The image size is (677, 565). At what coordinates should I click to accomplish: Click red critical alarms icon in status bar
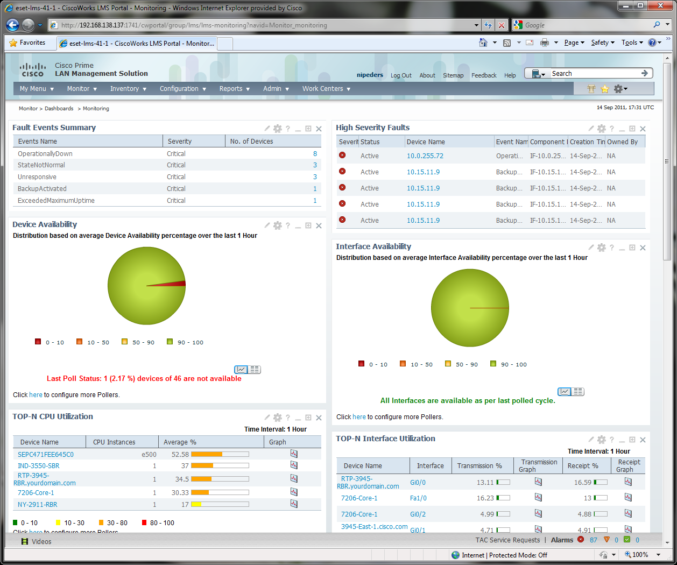[x=581, y=539]
